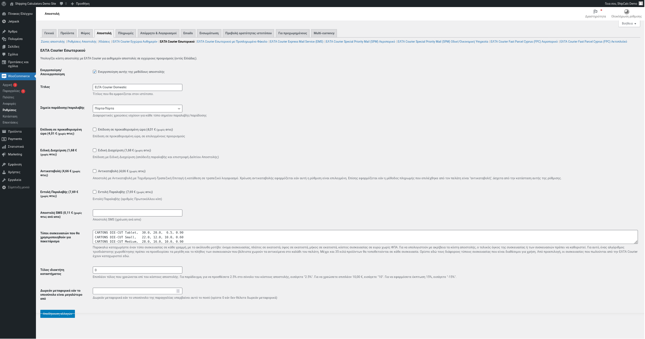This screenshot has height=339, width=645.
Task: Click the packaging types CARTONS textarea
Action: tap(365, 237)
